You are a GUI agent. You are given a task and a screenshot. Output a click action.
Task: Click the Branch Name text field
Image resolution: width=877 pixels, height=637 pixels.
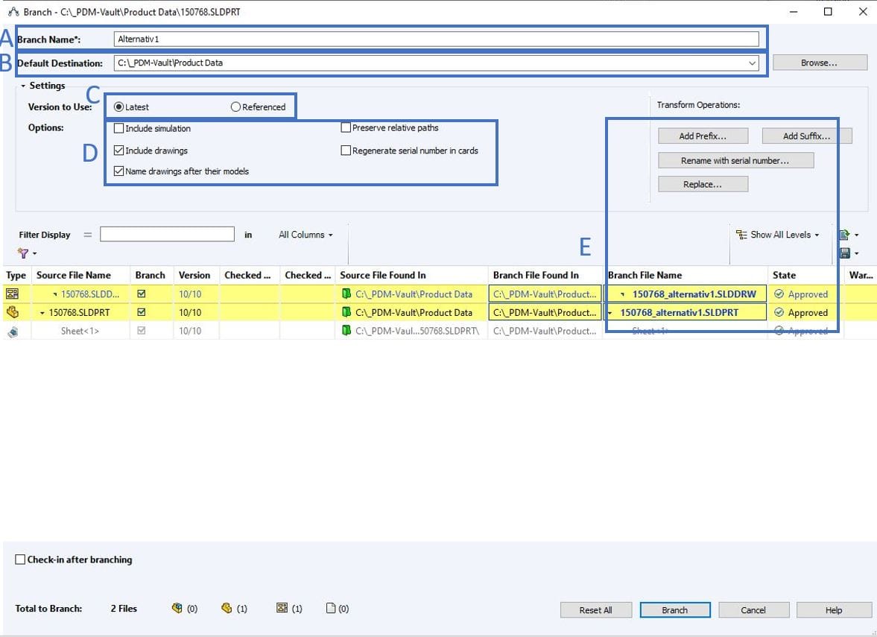click(437, 39)
